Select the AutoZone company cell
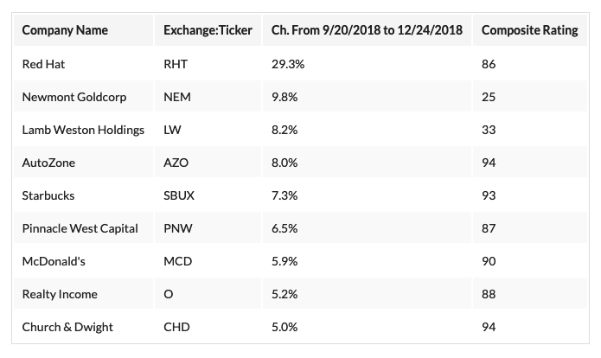The width and height of the screenshot is (601, 358). point(49,163)
